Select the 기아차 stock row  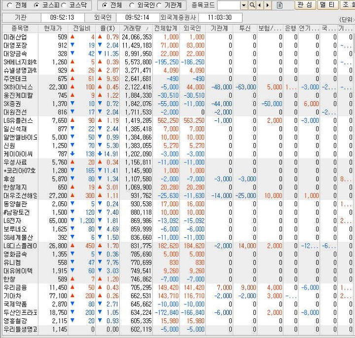177,296
